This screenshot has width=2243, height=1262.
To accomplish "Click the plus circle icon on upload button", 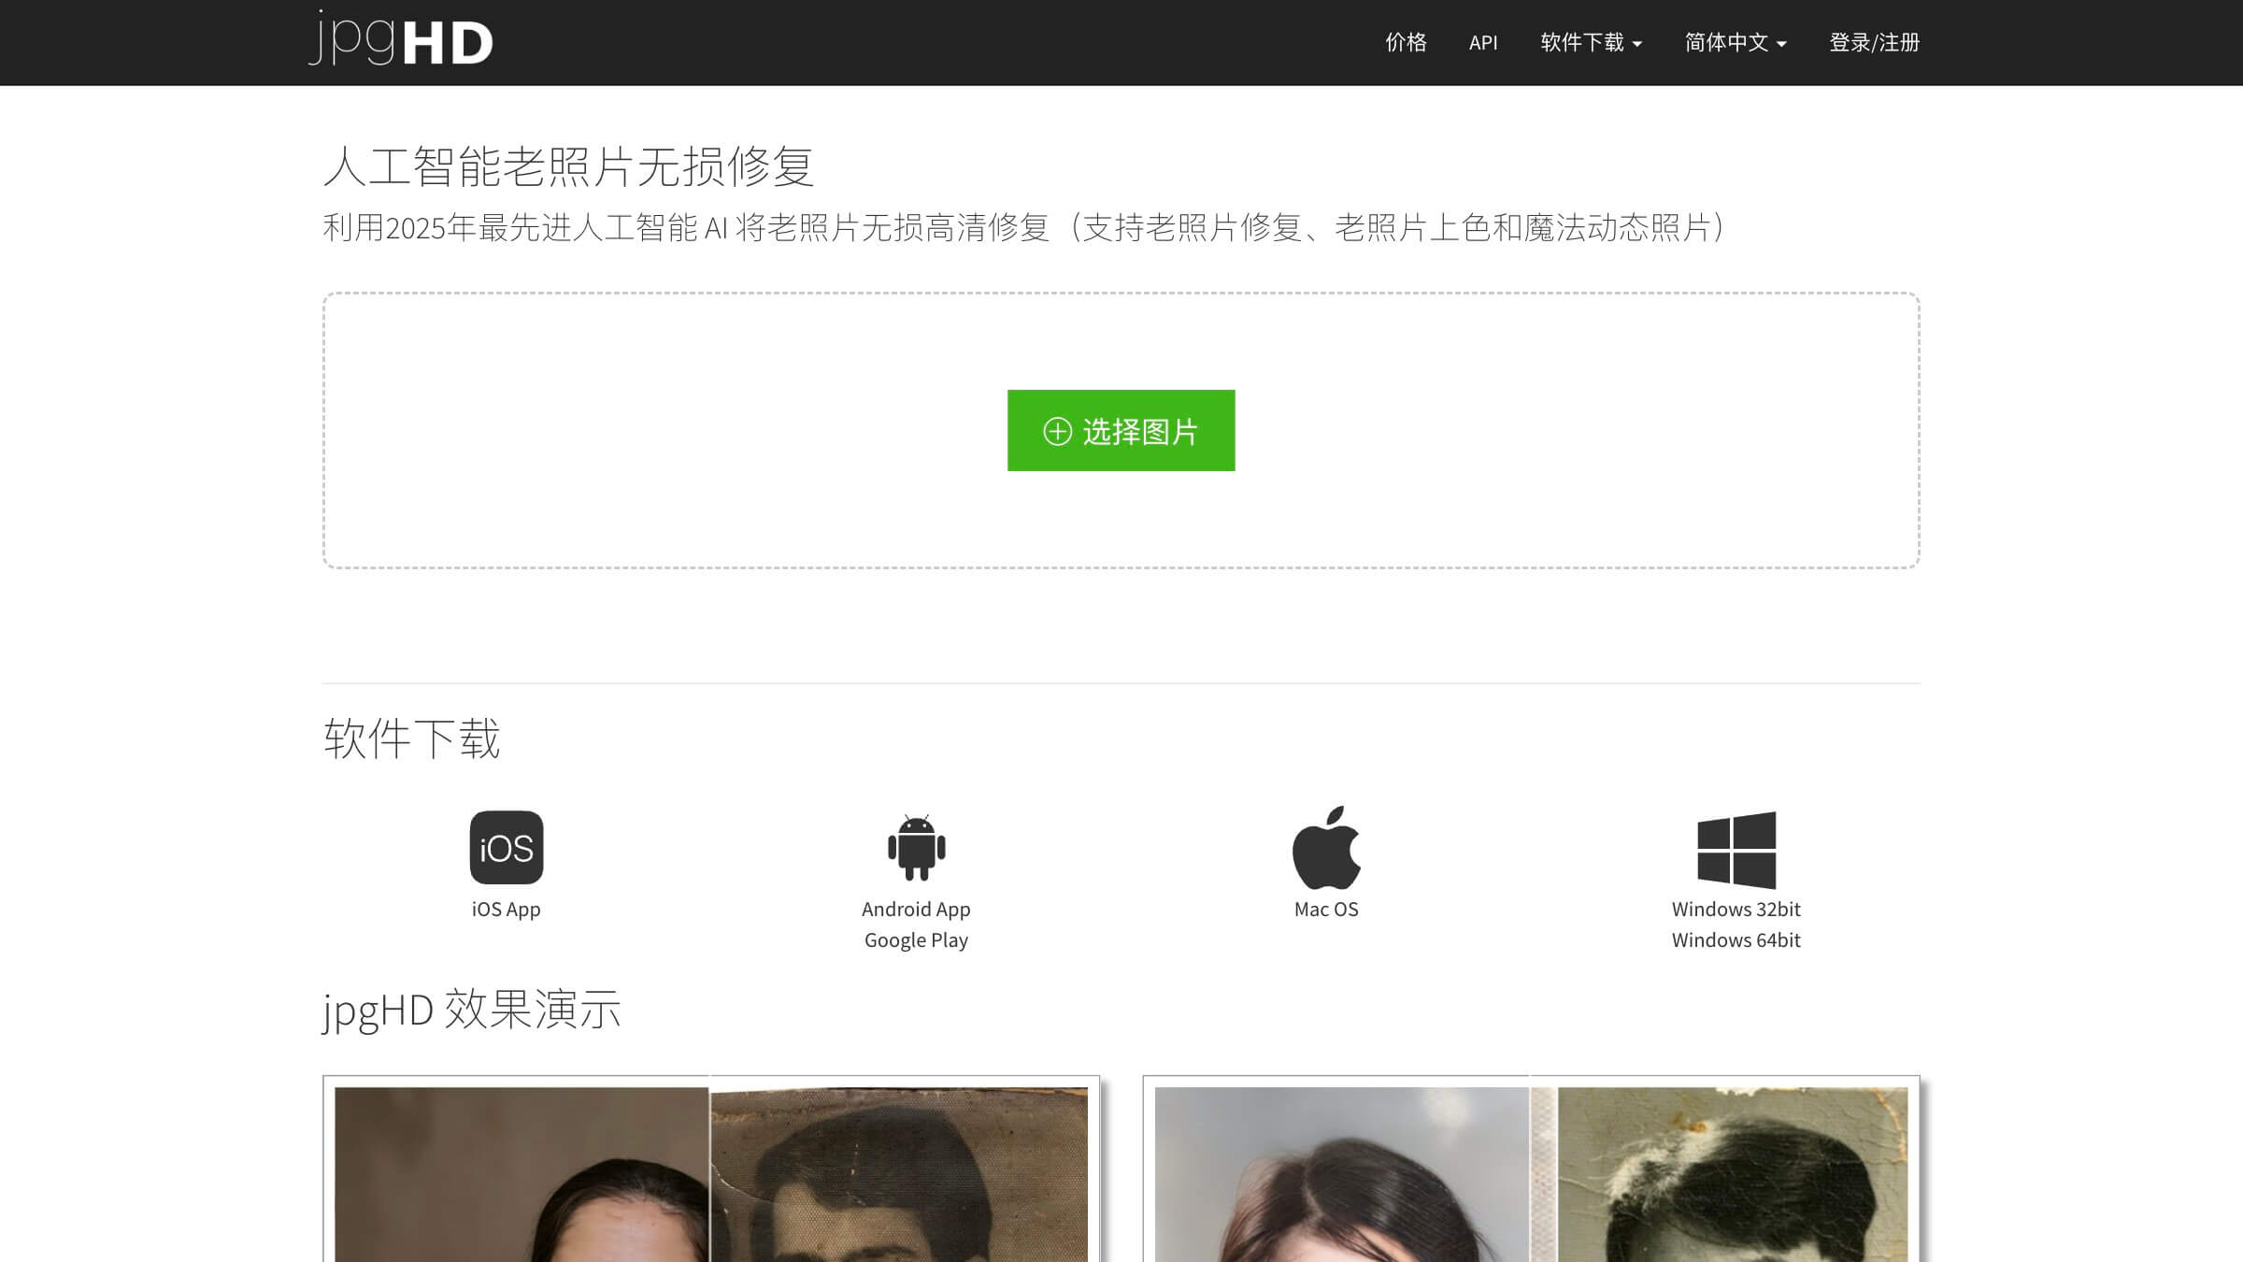I will pos(1057,431).
